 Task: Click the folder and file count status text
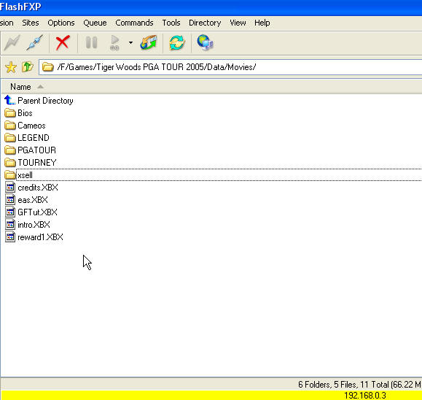(359, 385)
